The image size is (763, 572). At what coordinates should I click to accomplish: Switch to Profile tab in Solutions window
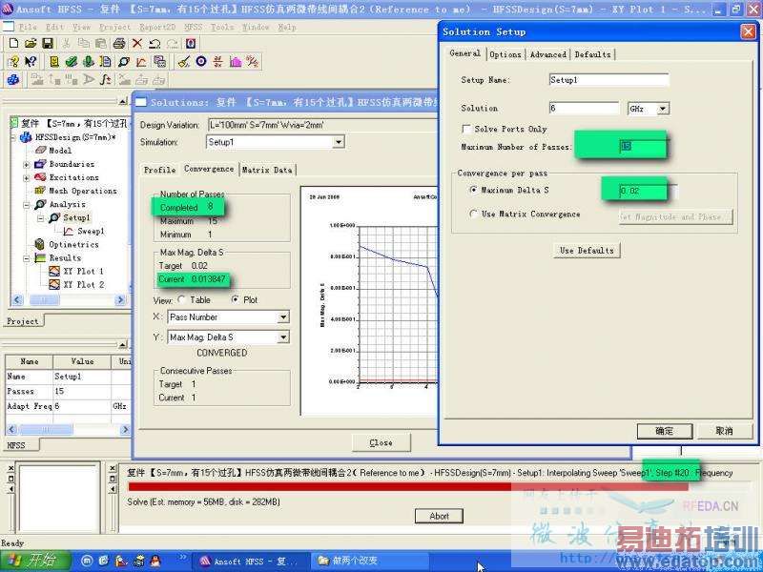[159, 170]
